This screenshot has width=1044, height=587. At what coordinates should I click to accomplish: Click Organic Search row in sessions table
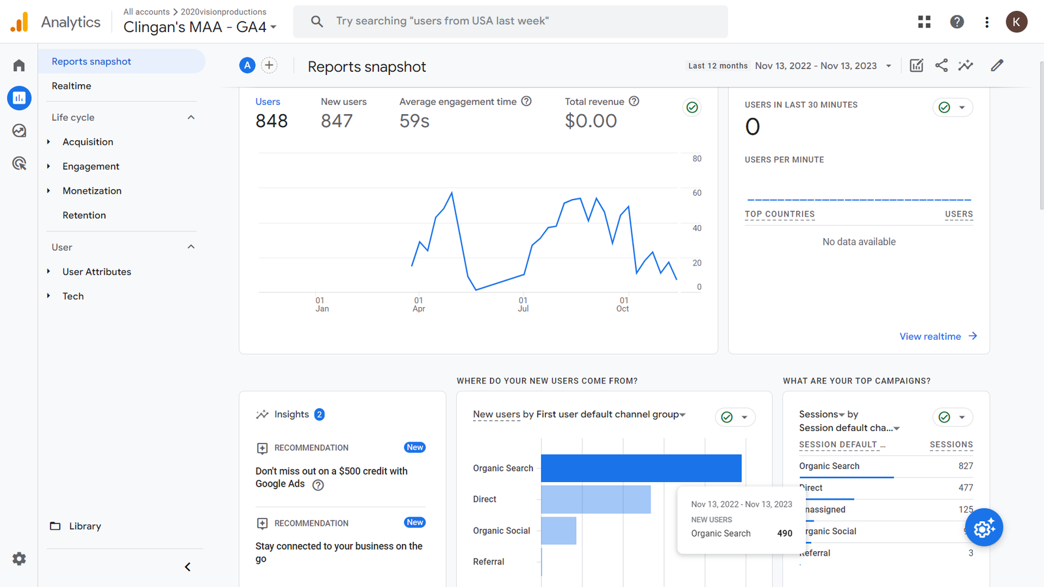click(x=885, y=466)
